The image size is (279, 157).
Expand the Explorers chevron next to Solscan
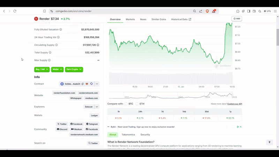(x=97, y=107)
